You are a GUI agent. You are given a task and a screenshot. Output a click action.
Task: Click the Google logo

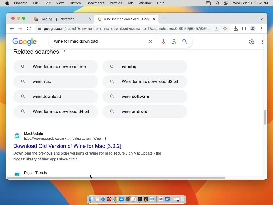[x=24, y=42]
